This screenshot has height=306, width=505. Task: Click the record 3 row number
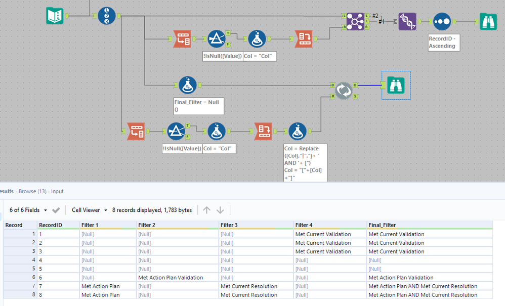click(x=20, y=251)
